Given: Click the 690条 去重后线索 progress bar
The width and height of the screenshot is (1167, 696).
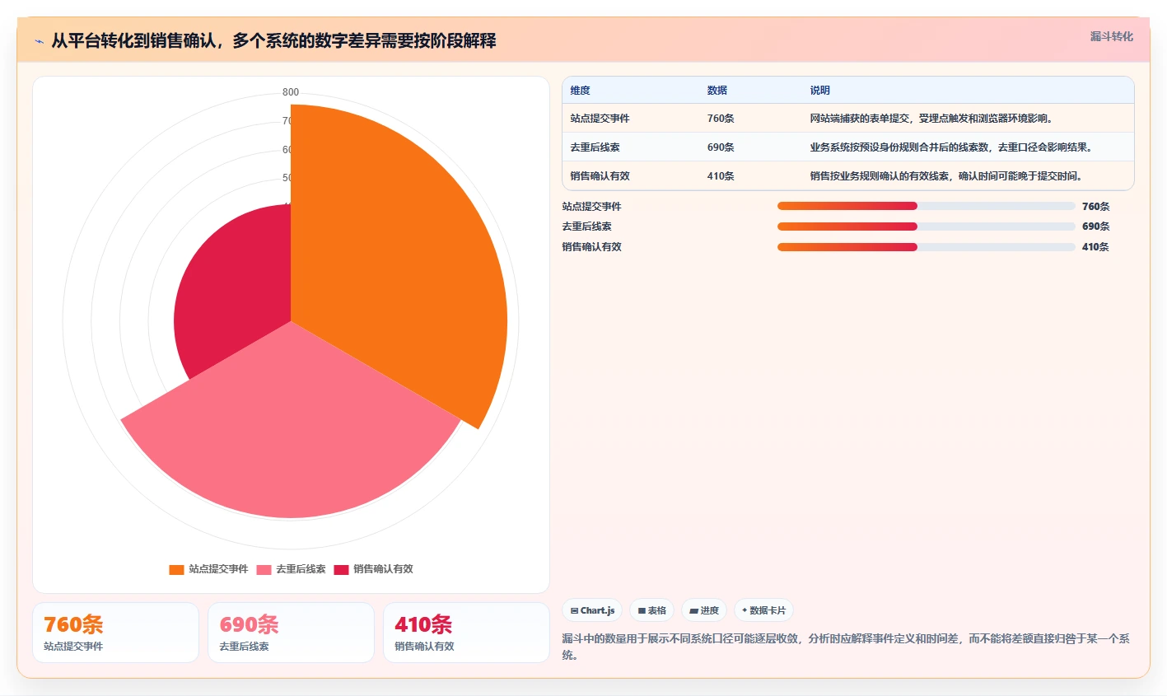Looking at the screenshot, I should tap(926, 226).
